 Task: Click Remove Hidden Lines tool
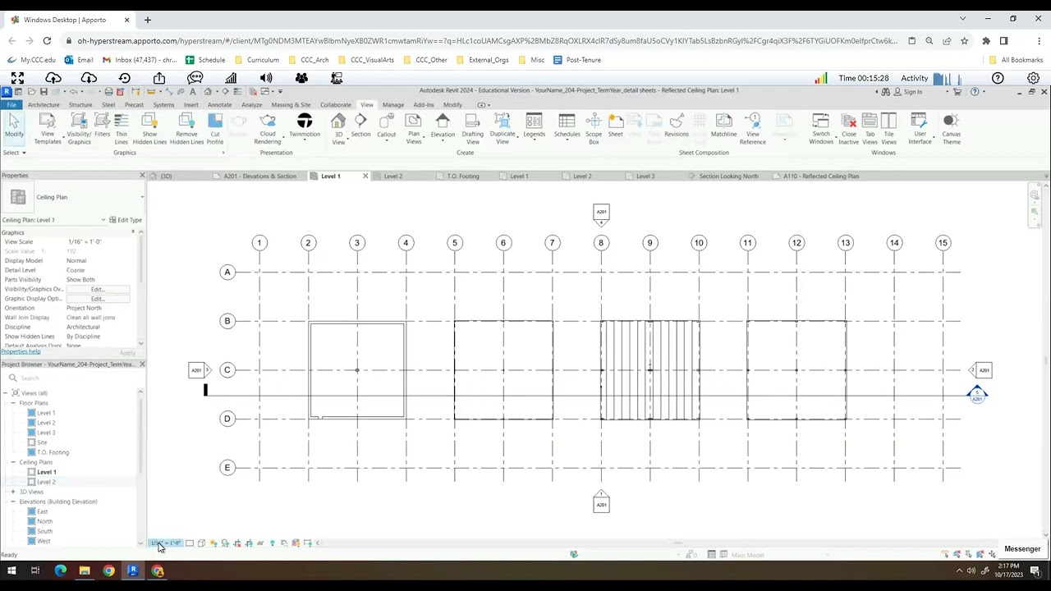[x=186, y=128]
